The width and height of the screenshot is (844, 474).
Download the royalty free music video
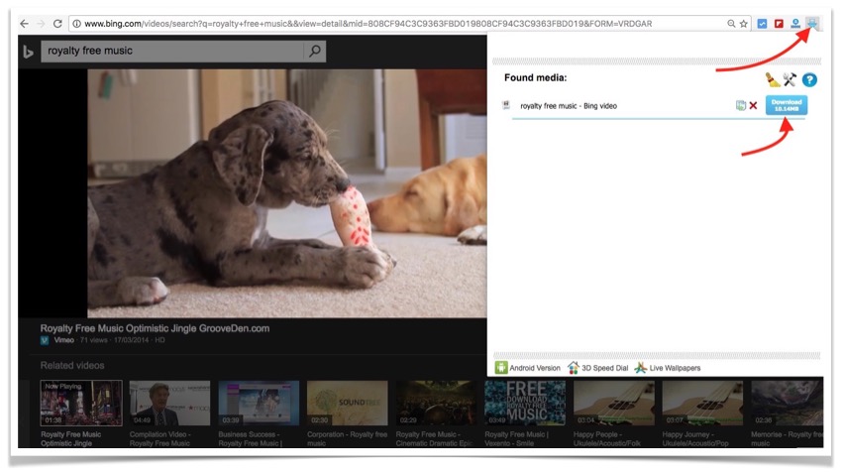pos(787,105)
